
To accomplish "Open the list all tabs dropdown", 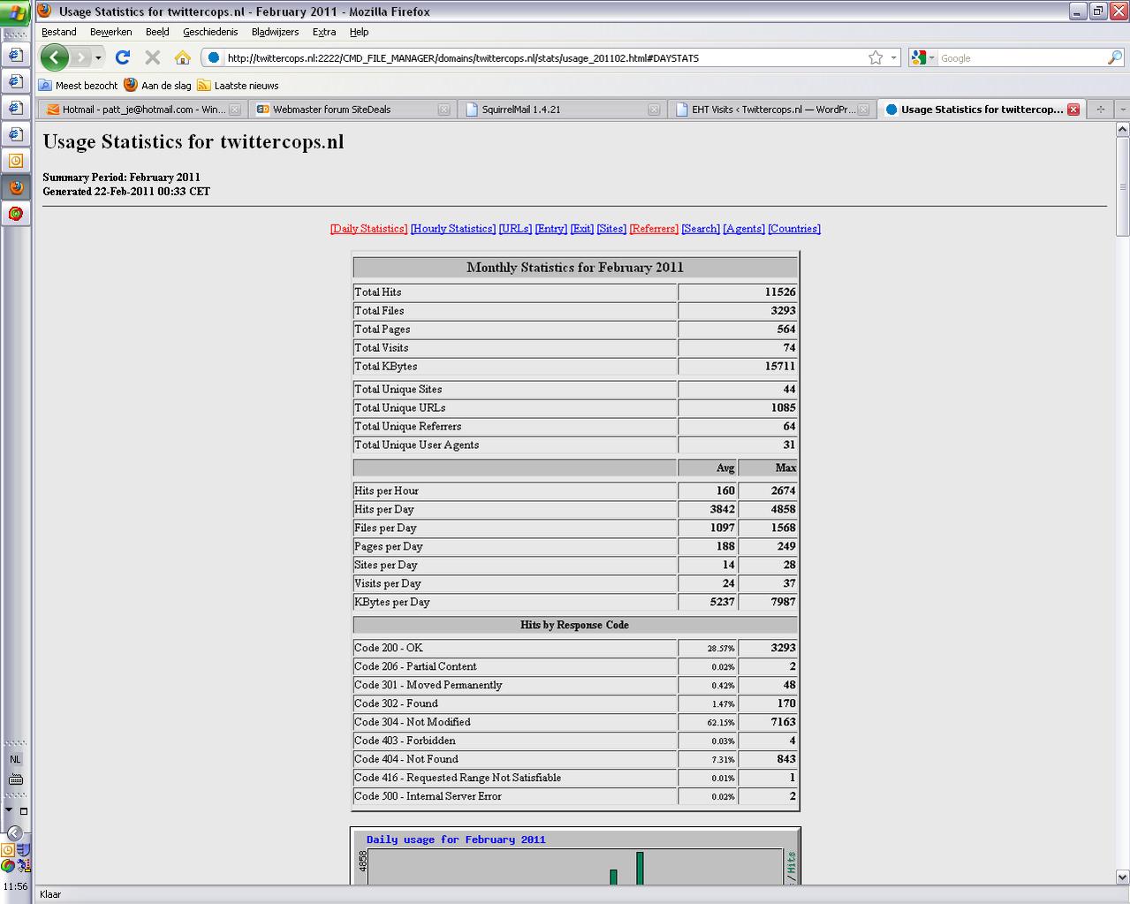I will 1122,110.
